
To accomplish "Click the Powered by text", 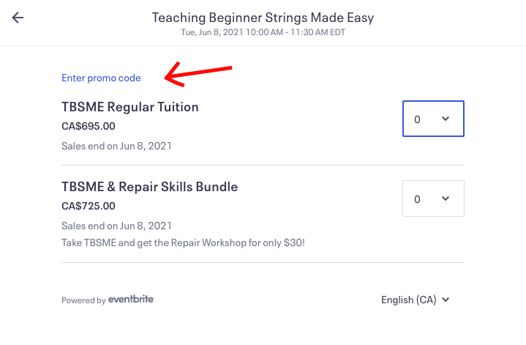I will [83, 300].
